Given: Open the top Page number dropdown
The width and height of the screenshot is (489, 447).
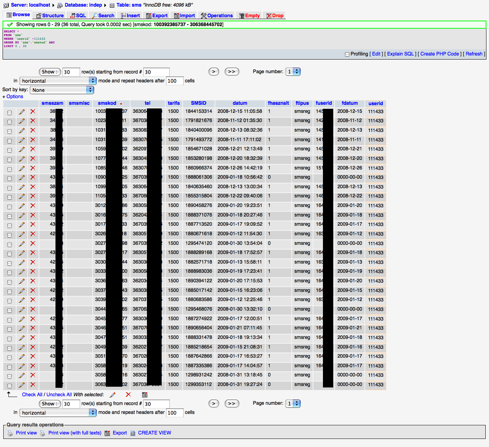Looking at the screenshot, I should click(x=294, y=72).
